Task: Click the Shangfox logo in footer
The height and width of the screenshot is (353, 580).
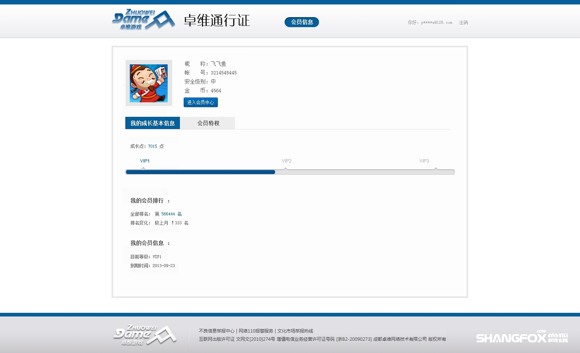Action: pos(522,336)
